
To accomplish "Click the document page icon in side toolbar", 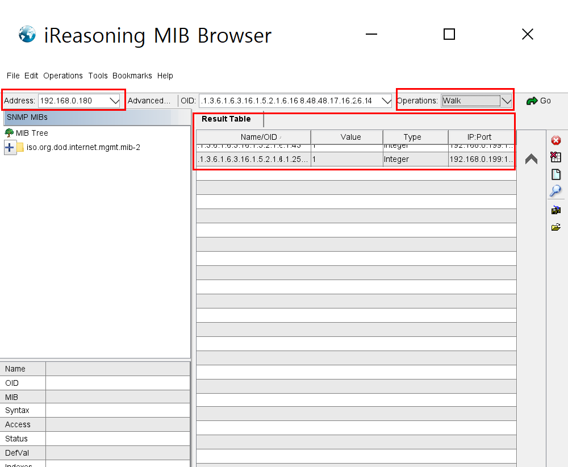I will pyautogui.click(x=556, y=174).
